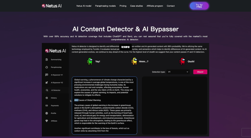This screenshot has height=138, width=251.
Task: Select AI Bypasser V2 label
Action: coord(57,82)
